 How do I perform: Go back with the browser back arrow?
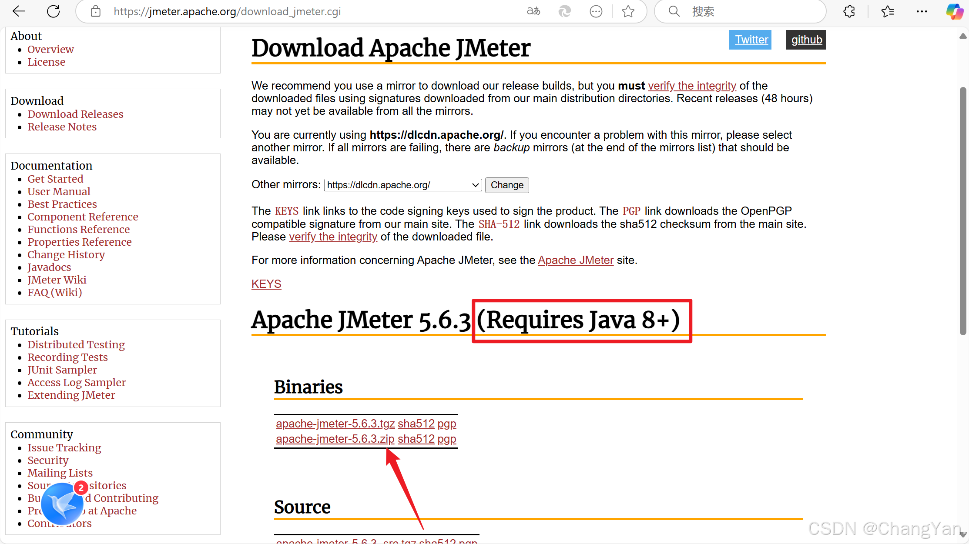coord(19,11)
